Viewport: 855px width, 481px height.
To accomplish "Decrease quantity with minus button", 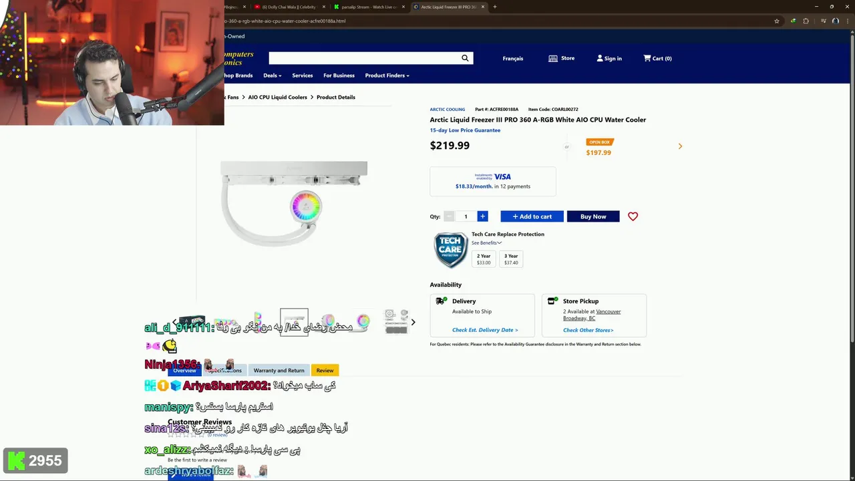I will coord(449,216).
